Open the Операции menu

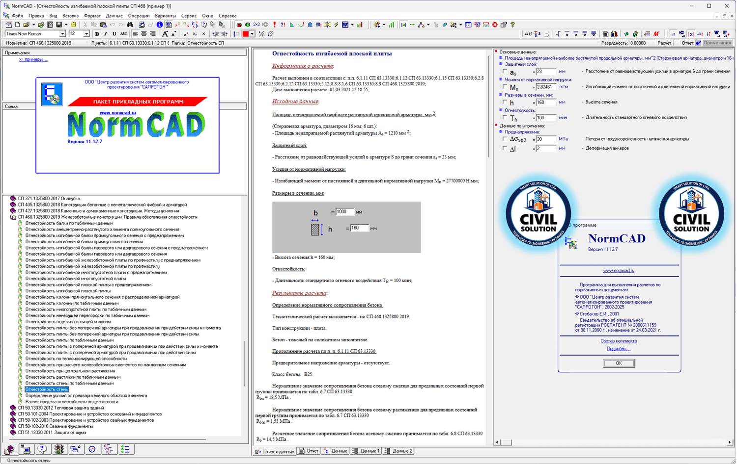click(139, 16)
